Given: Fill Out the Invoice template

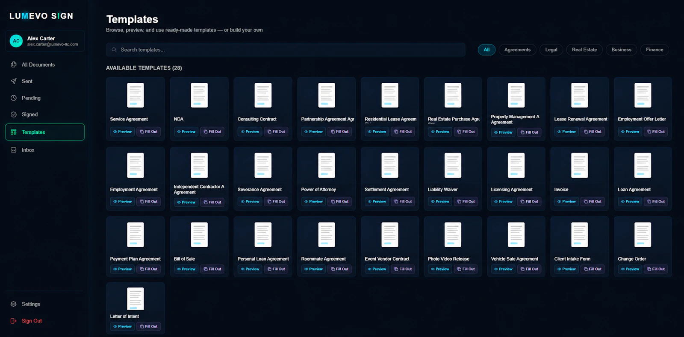Looking at the screenshot, I should point(593,202).
